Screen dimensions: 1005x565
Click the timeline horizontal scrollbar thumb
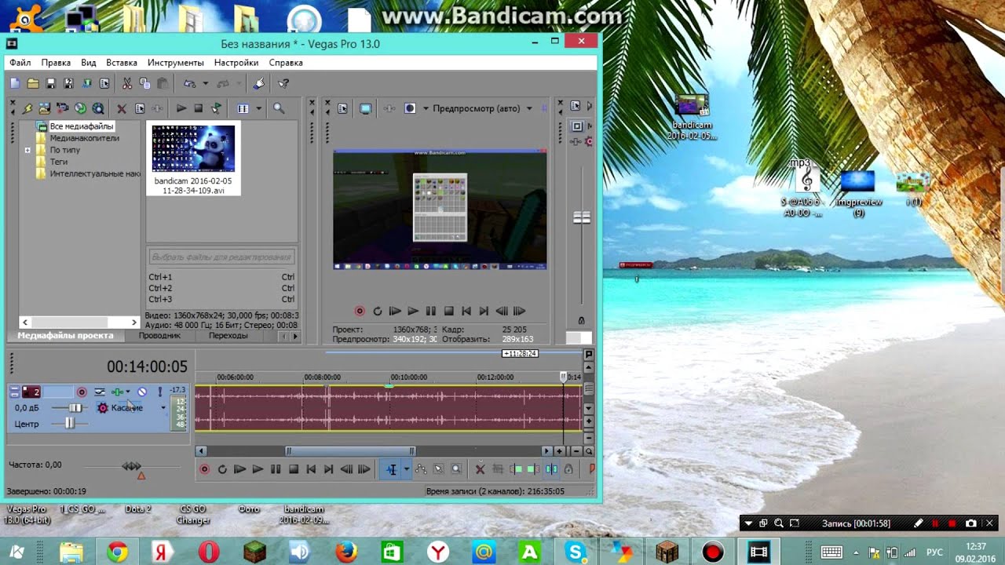click(350, 451)
